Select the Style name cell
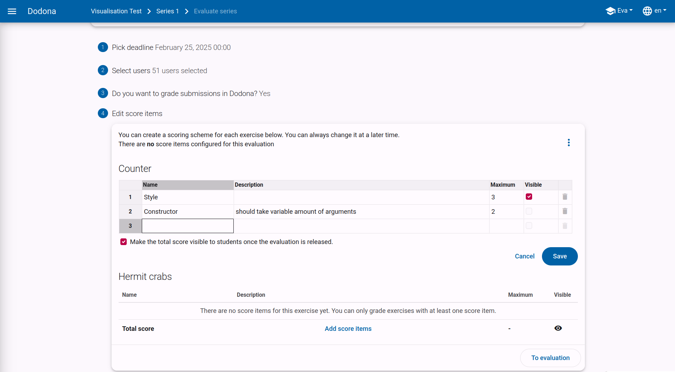 188,197
